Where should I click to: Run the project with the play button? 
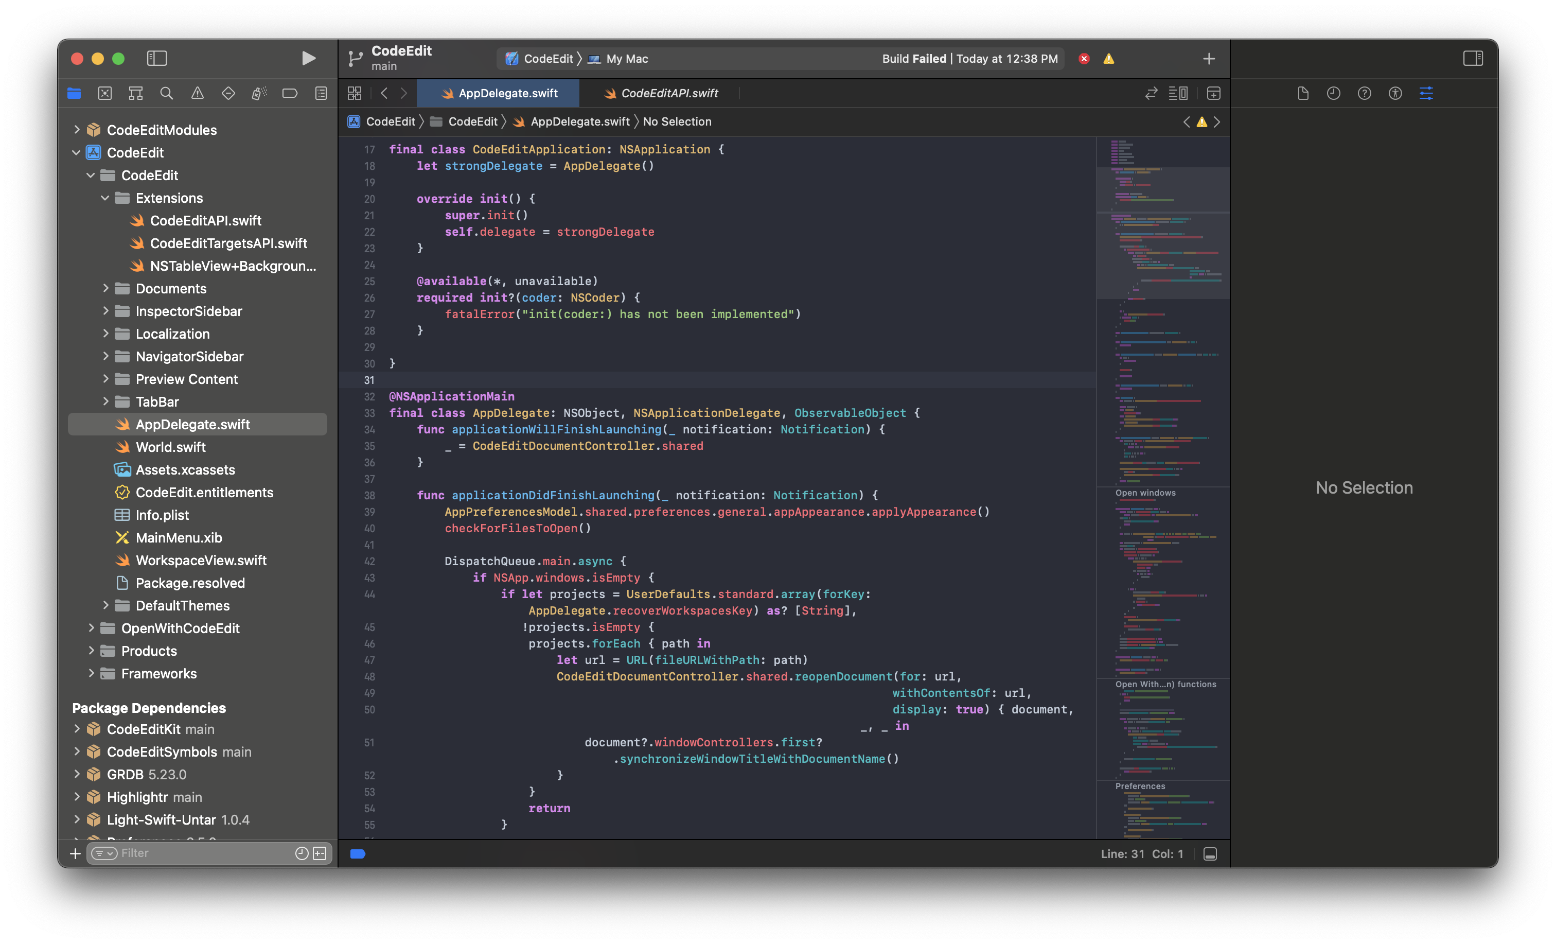pyautogui.click(x=308, y=58)
